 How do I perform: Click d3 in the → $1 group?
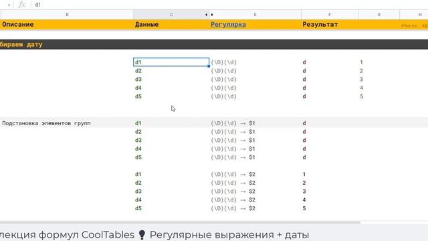138,140
